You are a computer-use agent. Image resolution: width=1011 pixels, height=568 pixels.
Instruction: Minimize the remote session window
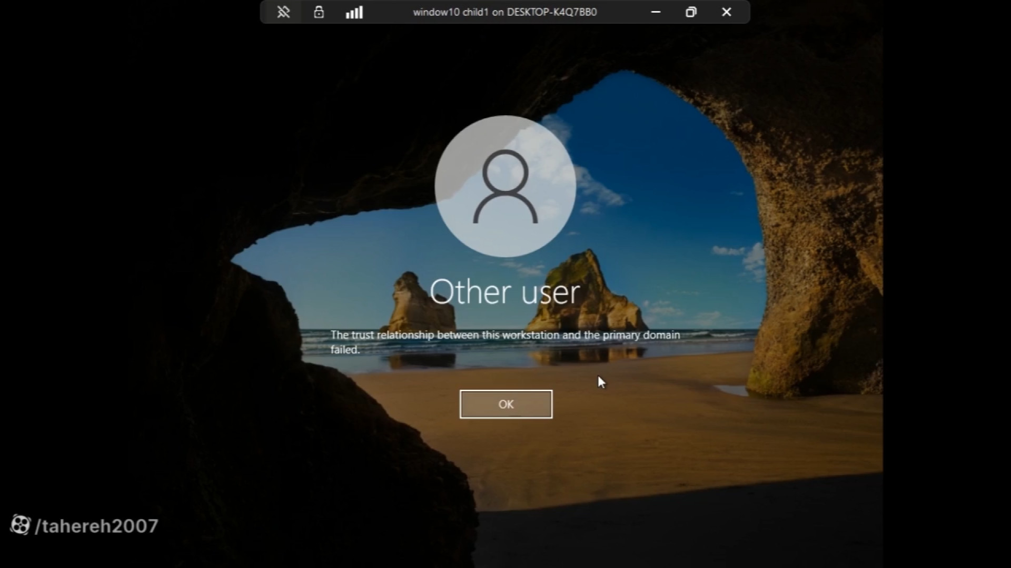tap(656, 12)
